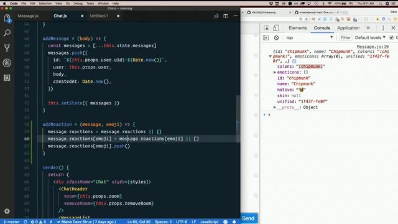Click Spaces: 2 indentation setting
Viewport: 398px width, 224px height.
click(163, 222)
